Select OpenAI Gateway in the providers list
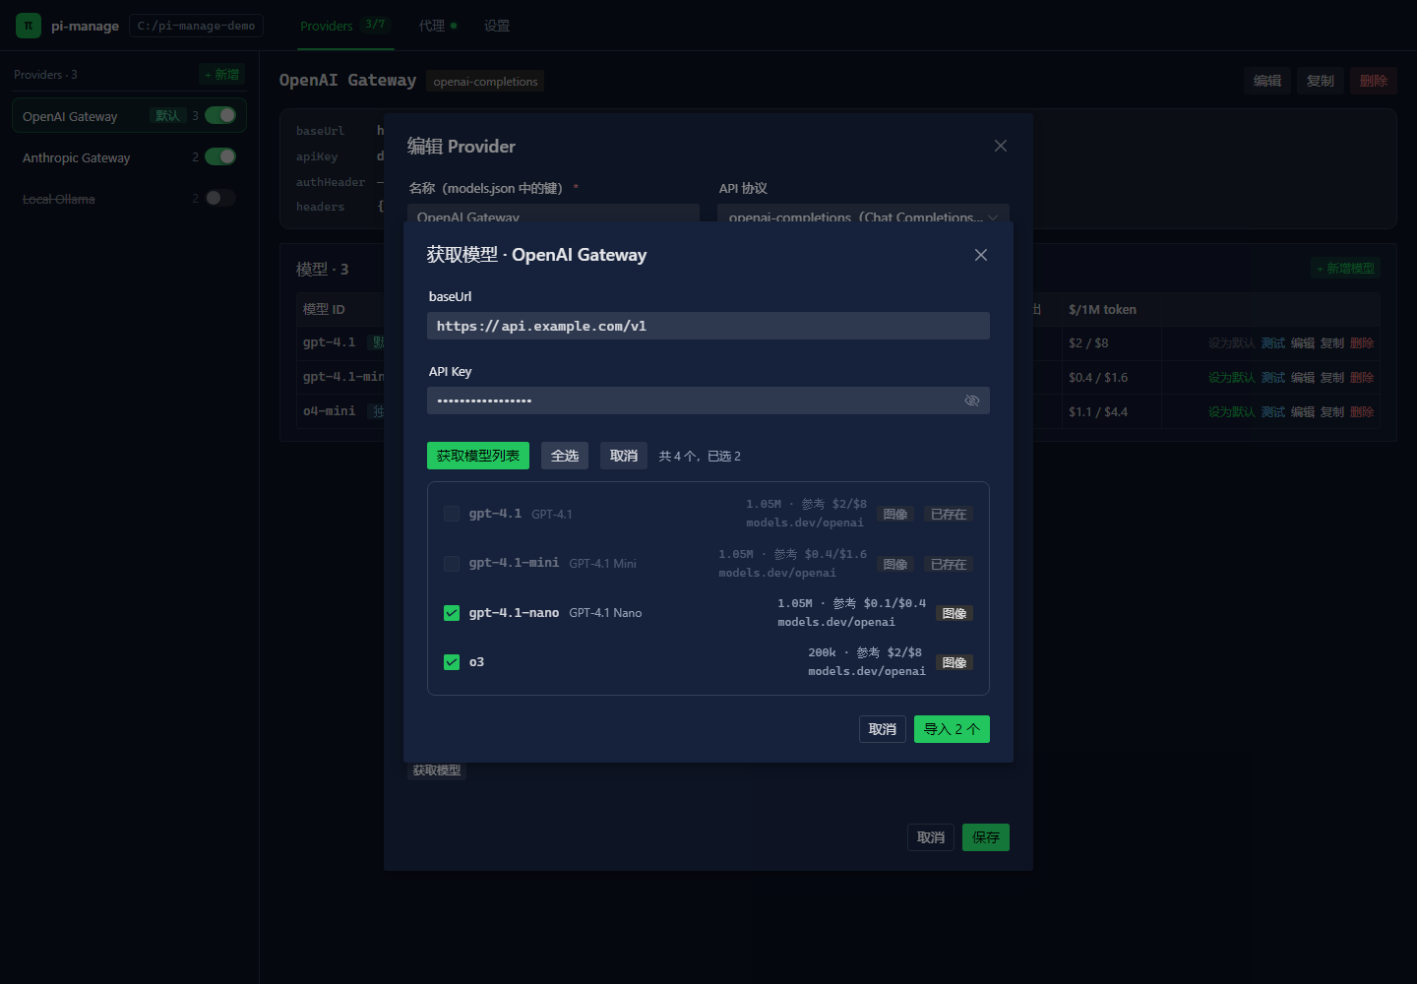This screenshot has height=984, width=1417. click(x=129, y=115)
